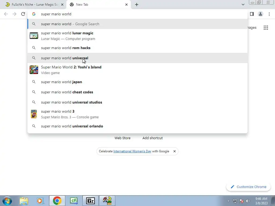
Task: Select 'super mario world universal orlando' suggestion
Action: 137,126
